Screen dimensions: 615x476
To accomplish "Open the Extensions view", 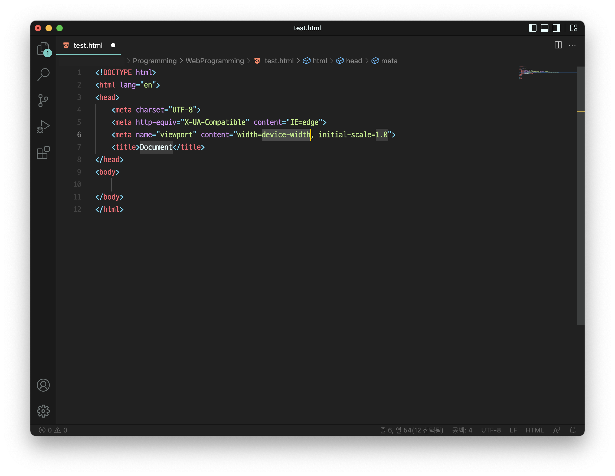I will [43, 153].
